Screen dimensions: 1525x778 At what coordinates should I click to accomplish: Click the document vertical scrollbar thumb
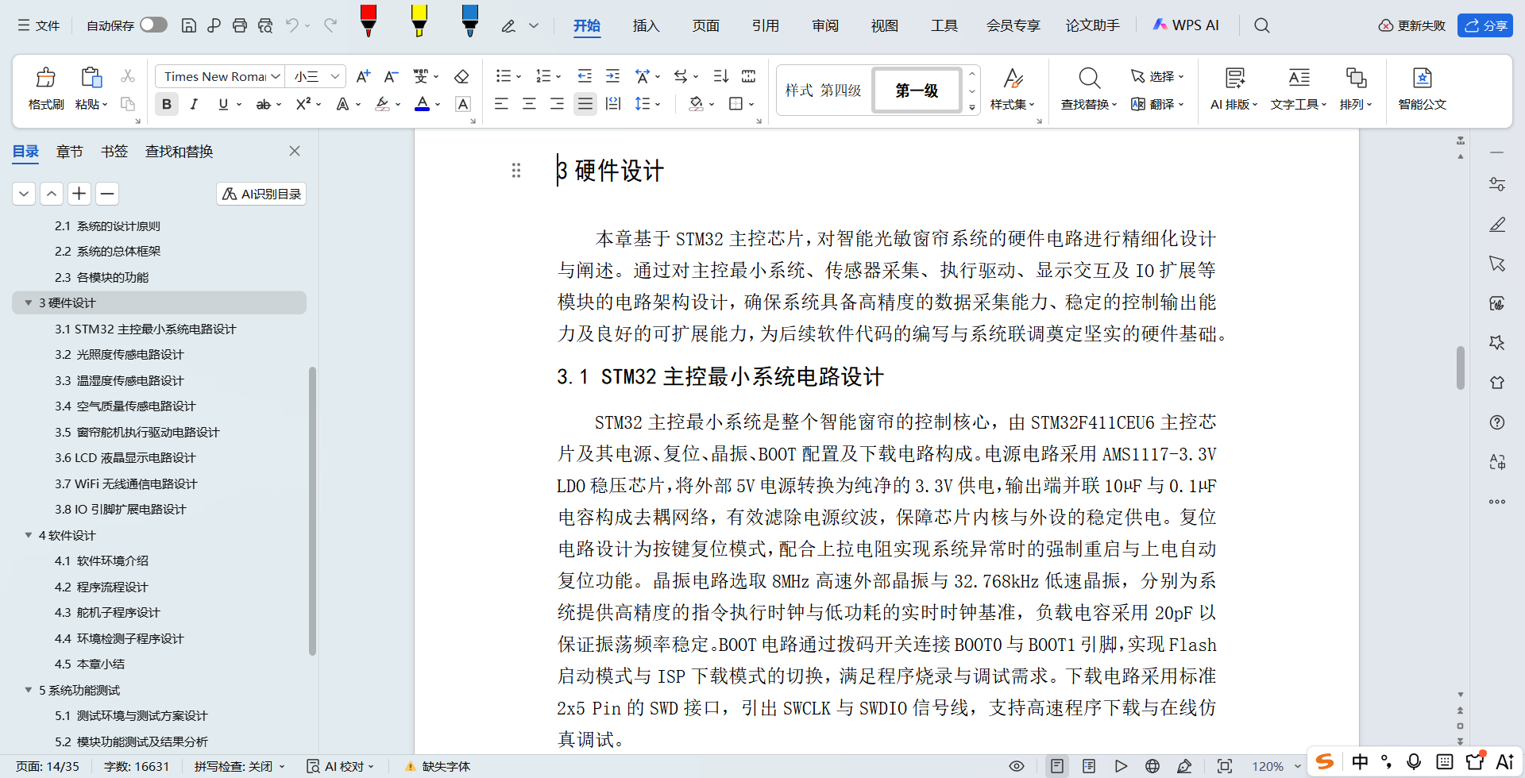[x=1460, y=368]
